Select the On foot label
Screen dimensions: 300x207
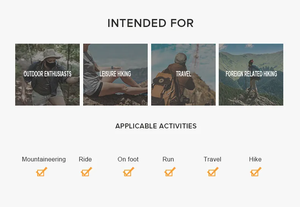point(128,160)
